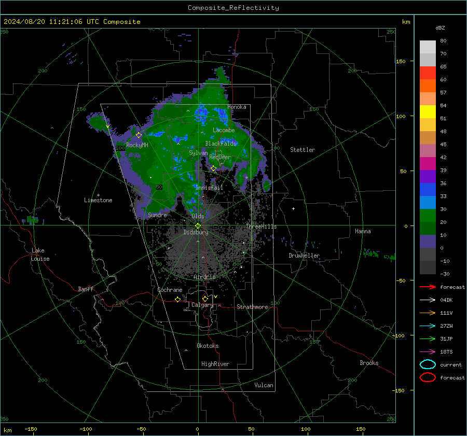Click the cyan 27ZW arrow icon
This screenshot has width=467, height=436.
428,326
